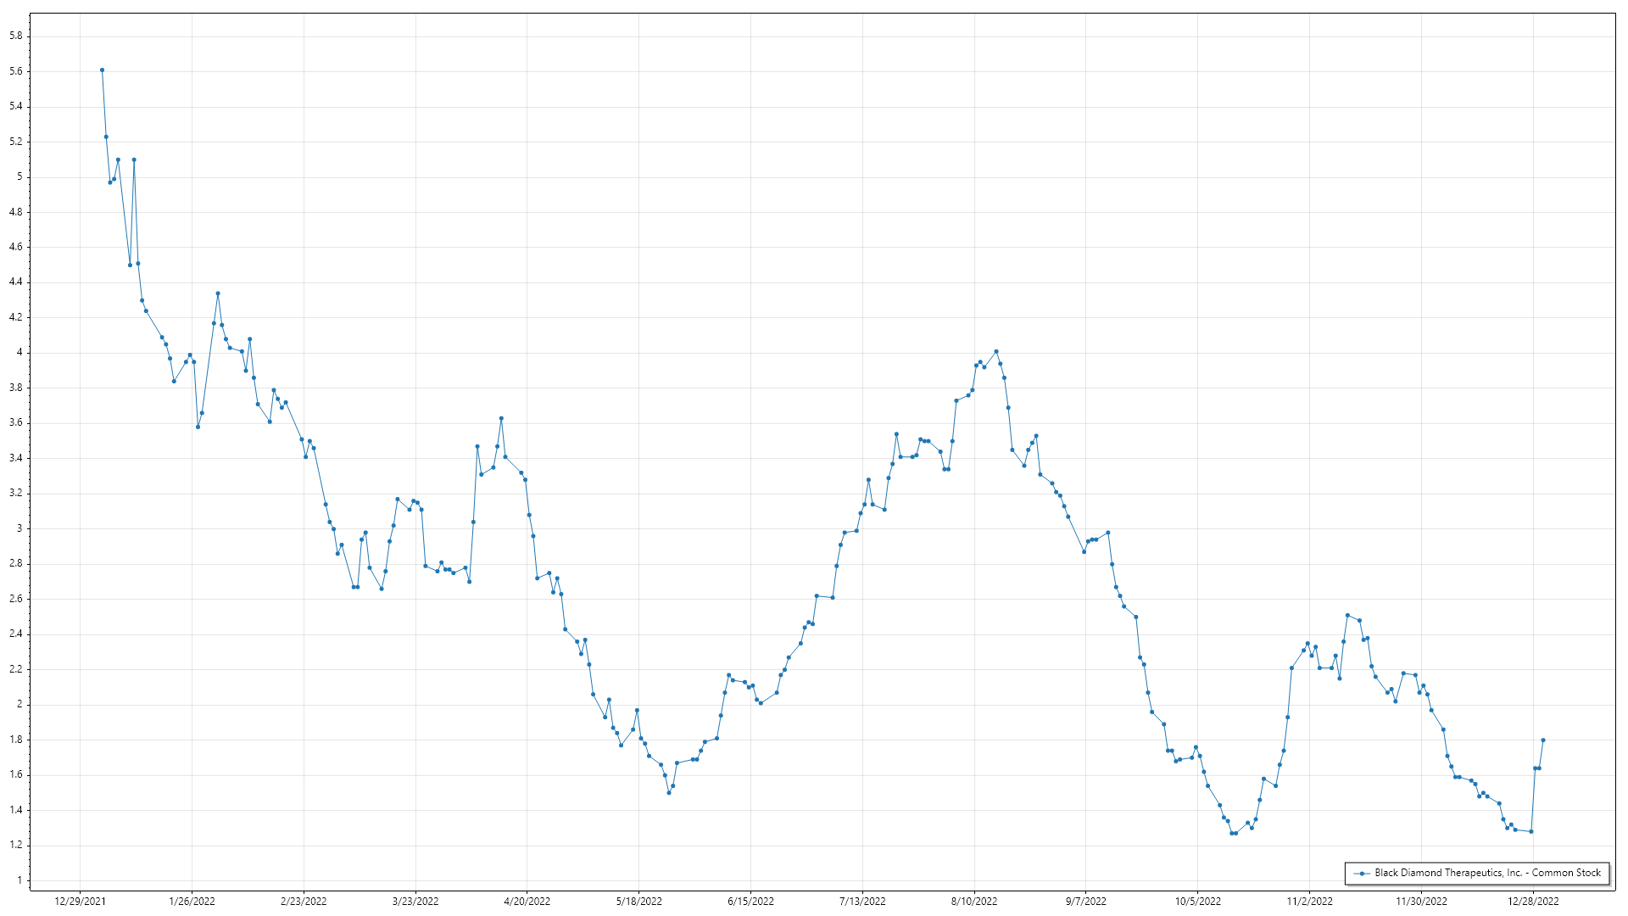This screenshot has height=916, width=1628.
Task: Click the 12/29/2021 x-axis date label
Action: click(x=80, y=902)
